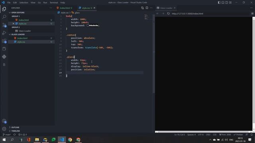Viewport: 255px width, 143px height.
Task: Toggle Panel visibility from title bar
Action: click(x=223, y=2)
